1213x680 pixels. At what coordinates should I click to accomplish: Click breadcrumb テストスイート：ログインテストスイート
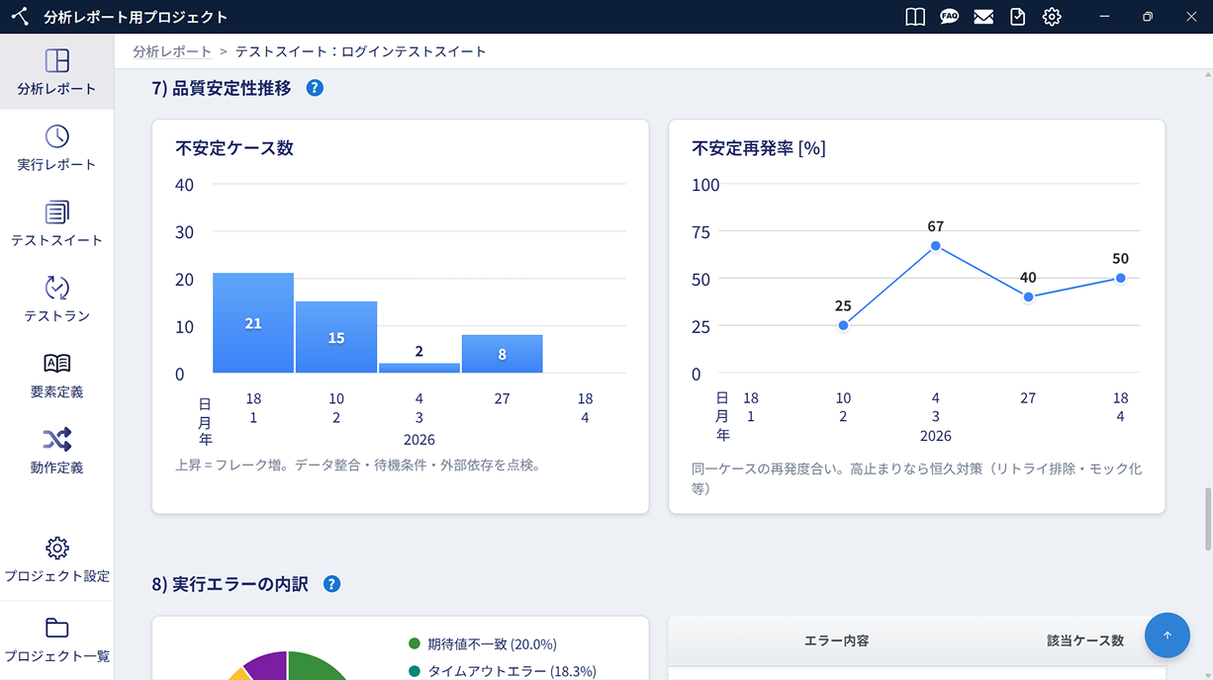click(x=361, y=51)
